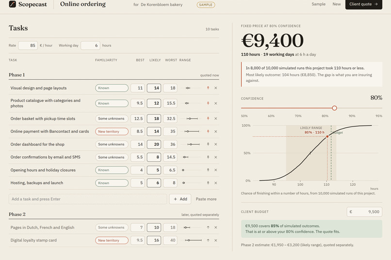
Task: Open familiarity selector for Opening hours
Action: coord(112,170)
